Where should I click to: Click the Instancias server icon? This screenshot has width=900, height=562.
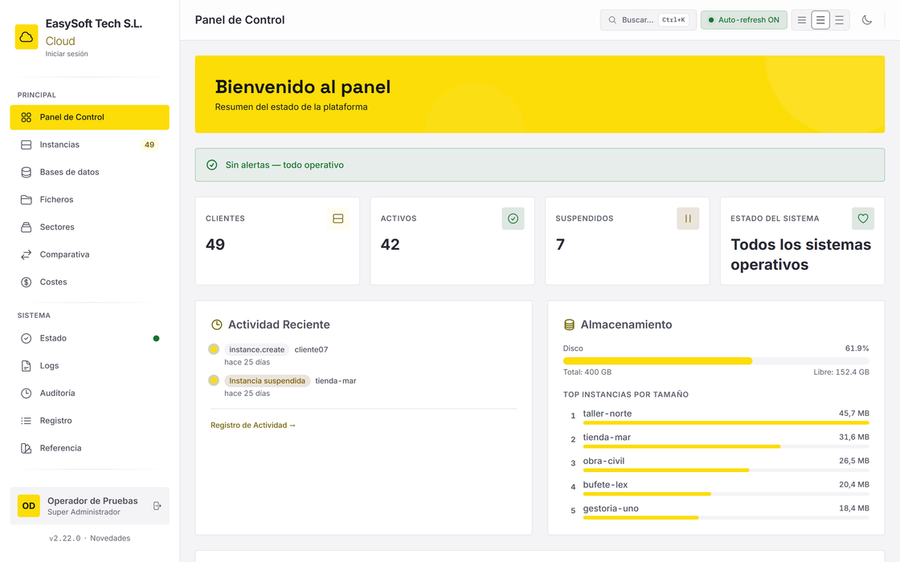point(27,145)
